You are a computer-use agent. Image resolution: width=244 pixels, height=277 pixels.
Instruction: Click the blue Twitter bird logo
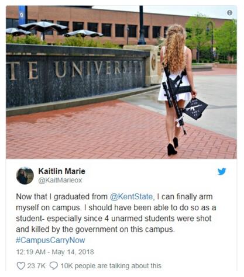tap(222, 171)
